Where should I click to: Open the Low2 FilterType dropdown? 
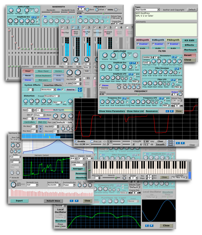click(147, 62)
